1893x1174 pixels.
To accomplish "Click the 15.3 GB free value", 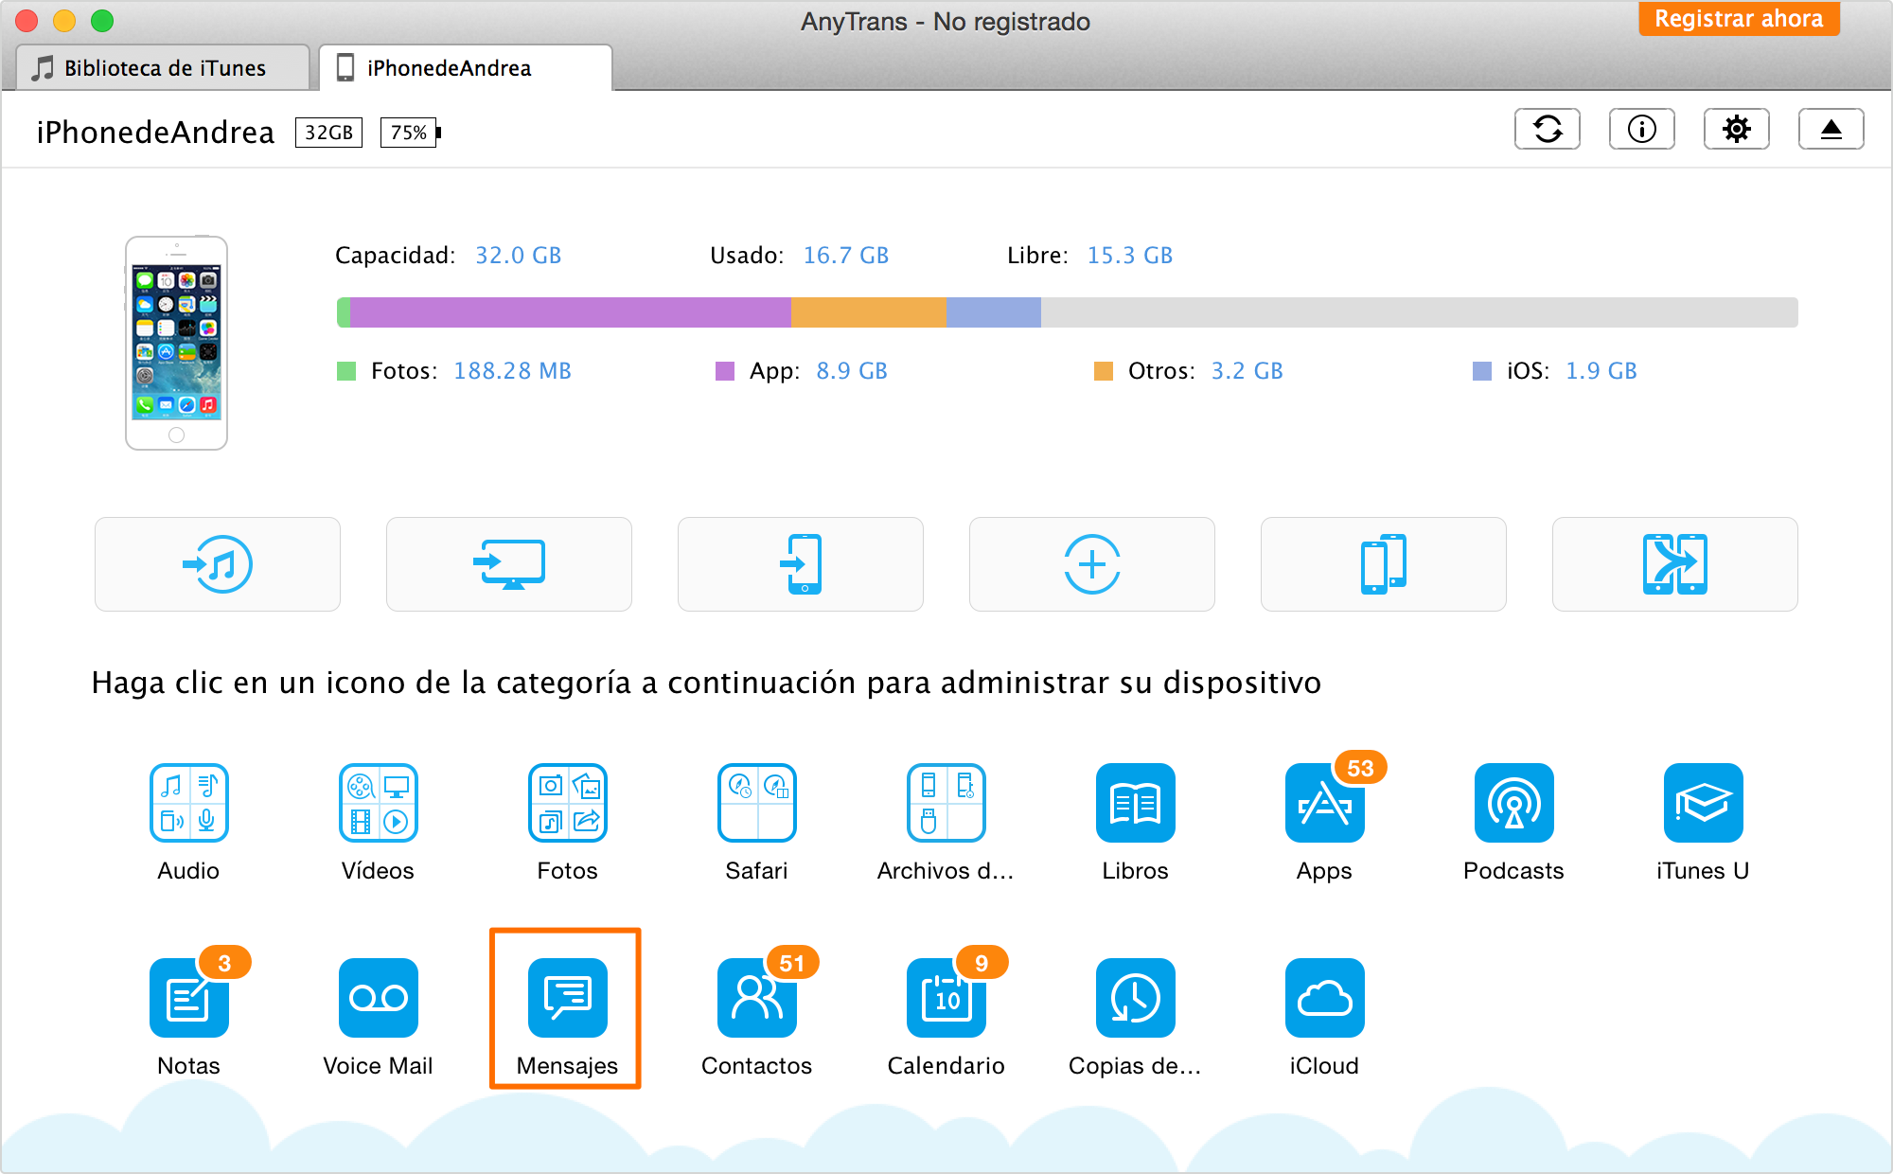I will coord(1130,256).
